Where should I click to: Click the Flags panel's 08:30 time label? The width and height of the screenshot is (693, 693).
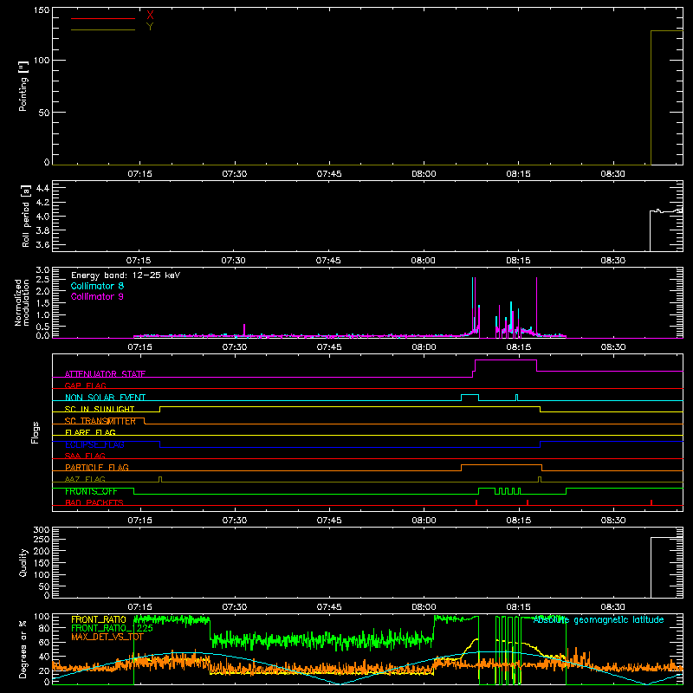point(612,521)
